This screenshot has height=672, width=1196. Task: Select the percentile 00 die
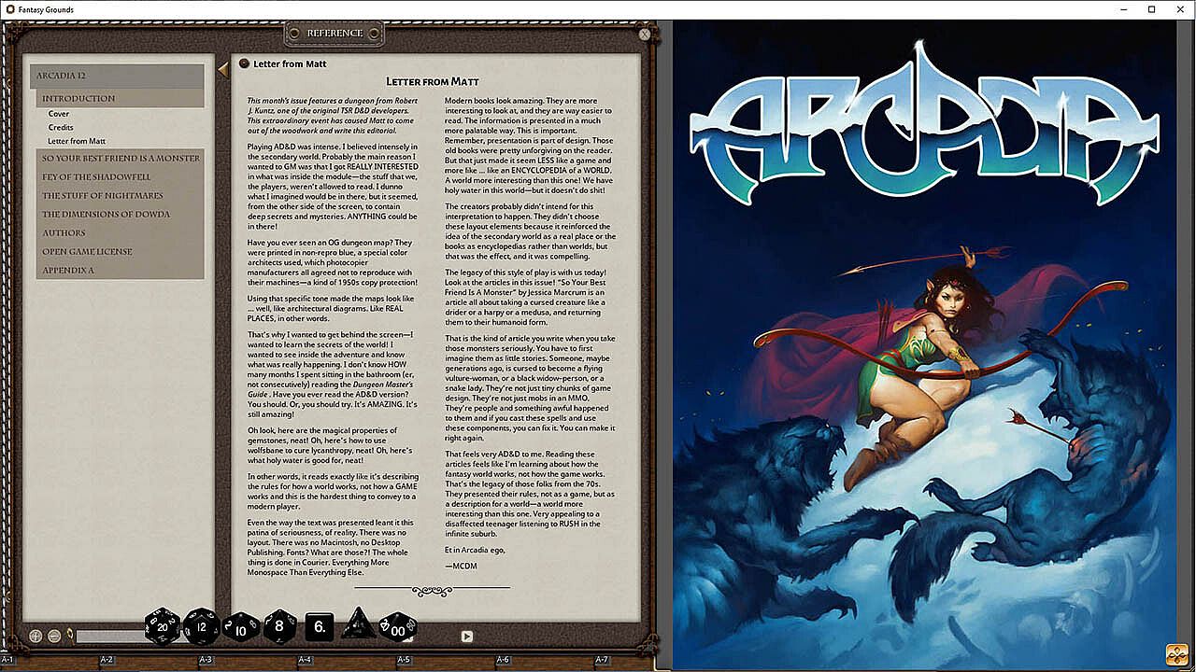tap(397, 627)
